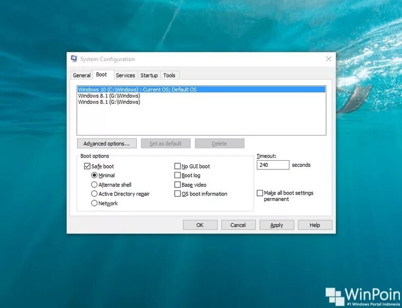Open the Tools tab
402x308 pixels.
(169, 75)
